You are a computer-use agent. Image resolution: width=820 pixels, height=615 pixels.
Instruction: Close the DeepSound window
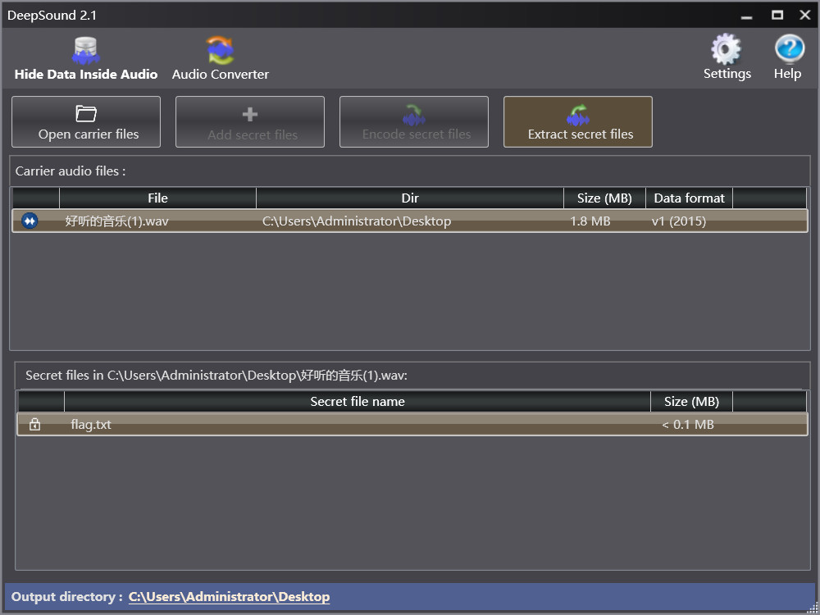coord(805,15)
